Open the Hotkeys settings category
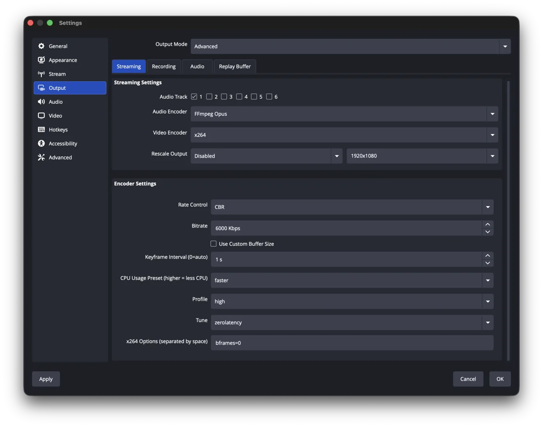 [70, 130]
